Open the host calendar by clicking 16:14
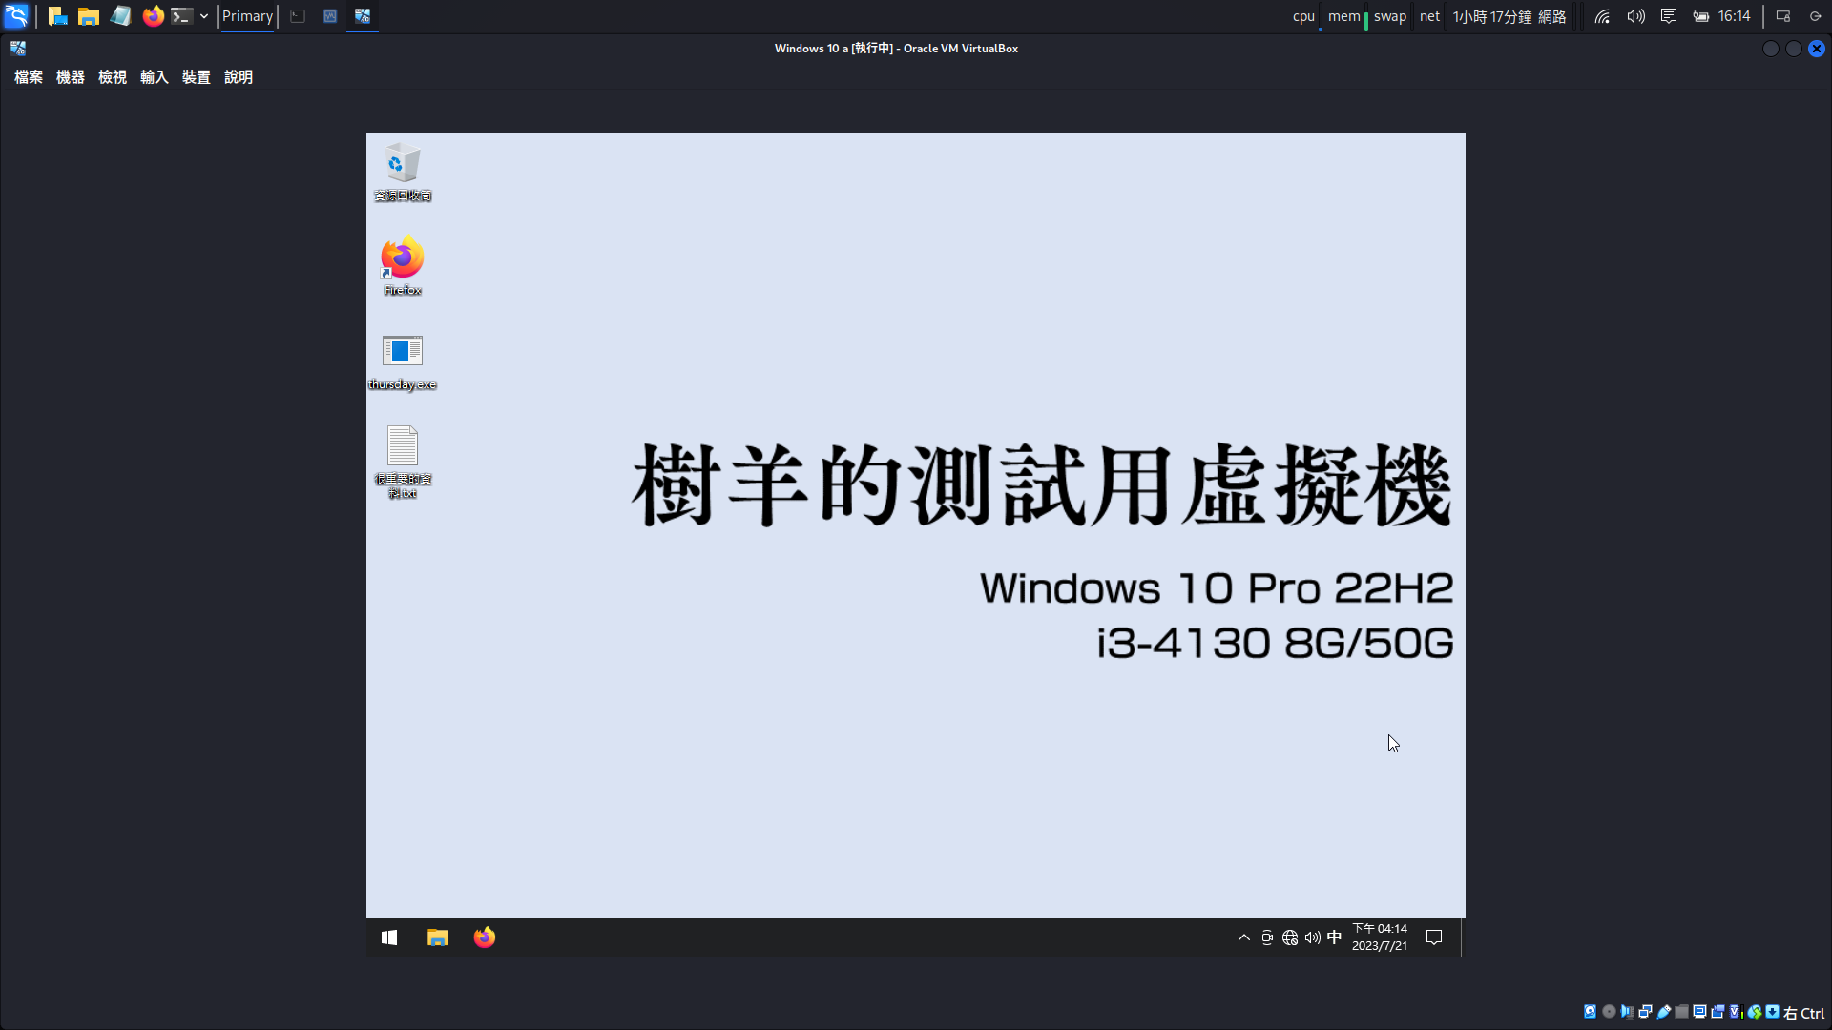The height and width of the screenshot is (1030, 1832). tap(1732, 15)
